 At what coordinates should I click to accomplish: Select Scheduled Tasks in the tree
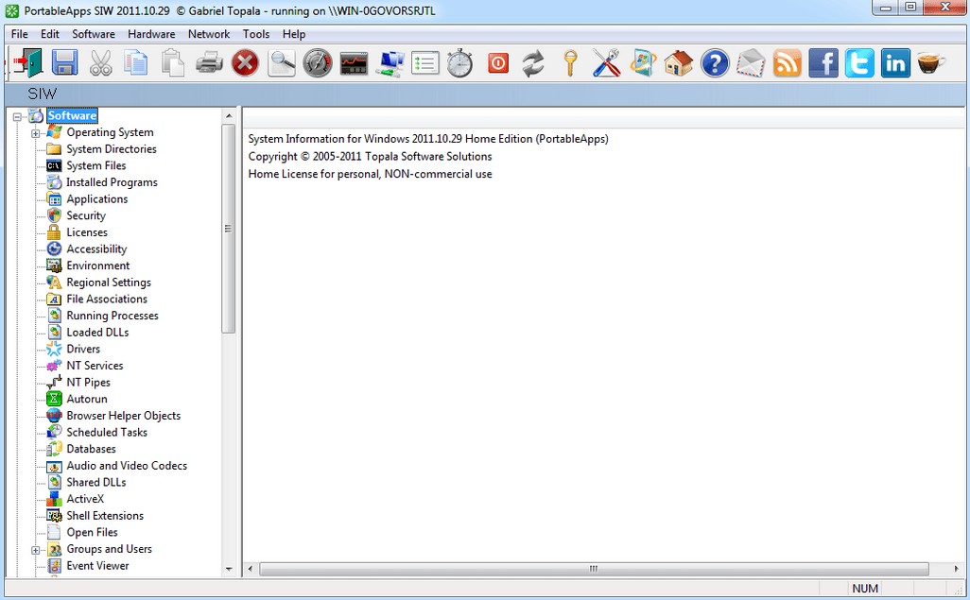click(107, 433)
